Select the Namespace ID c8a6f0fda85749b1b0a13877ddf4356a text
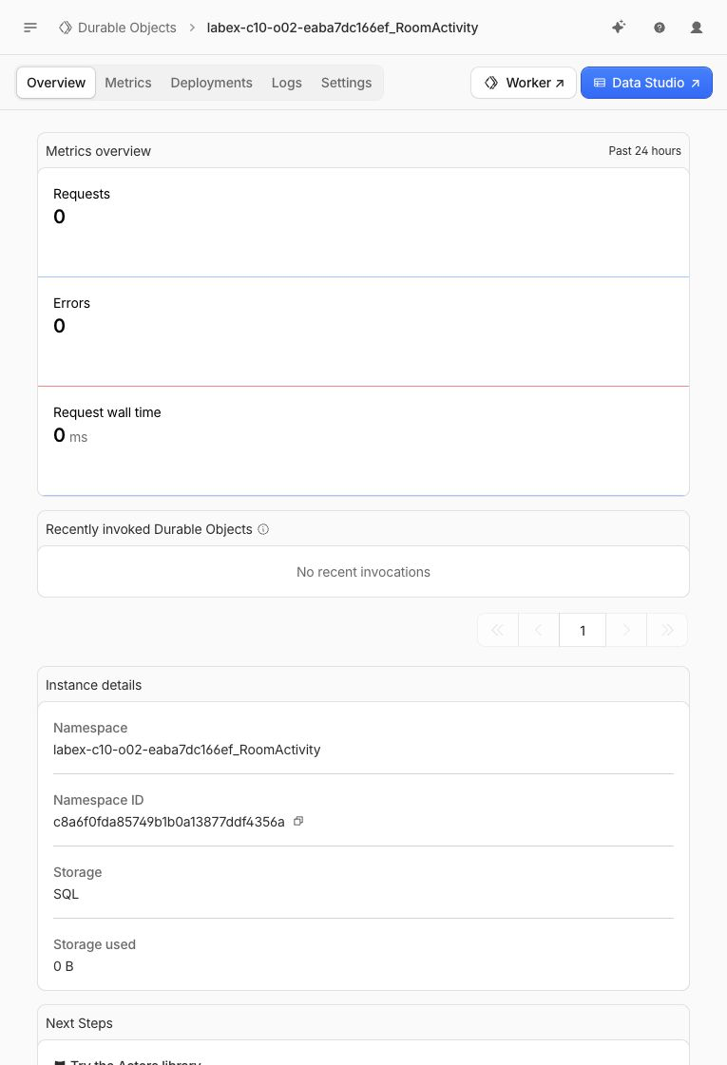Image resolution: width=727 pixels, height=1065 pixels. point(169,822)
